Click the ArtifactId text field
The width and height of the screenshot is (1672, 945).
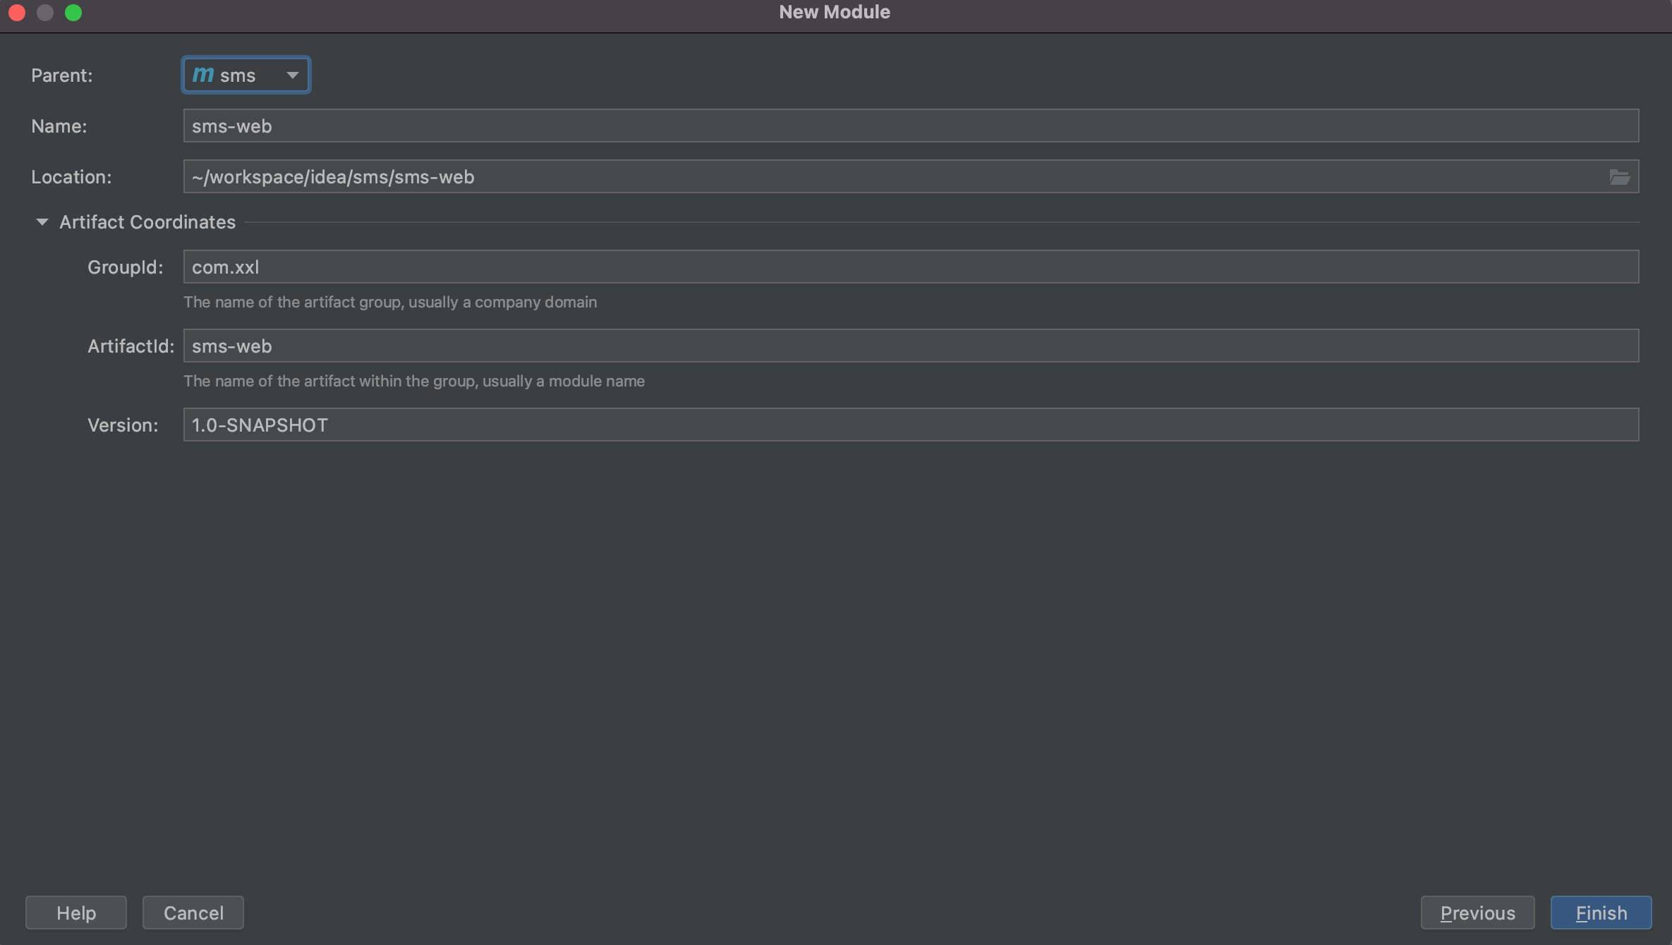tap(910, 346)
